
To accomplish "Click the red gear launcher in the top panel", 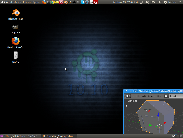I will click(x=61, y=2).
